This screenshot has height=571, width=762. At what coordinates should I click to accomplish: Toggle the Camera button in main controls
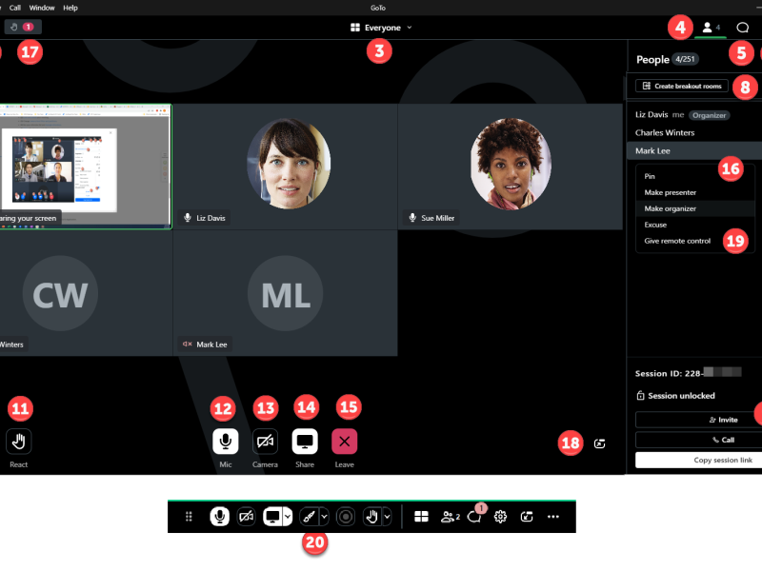(x=265, y=442)
